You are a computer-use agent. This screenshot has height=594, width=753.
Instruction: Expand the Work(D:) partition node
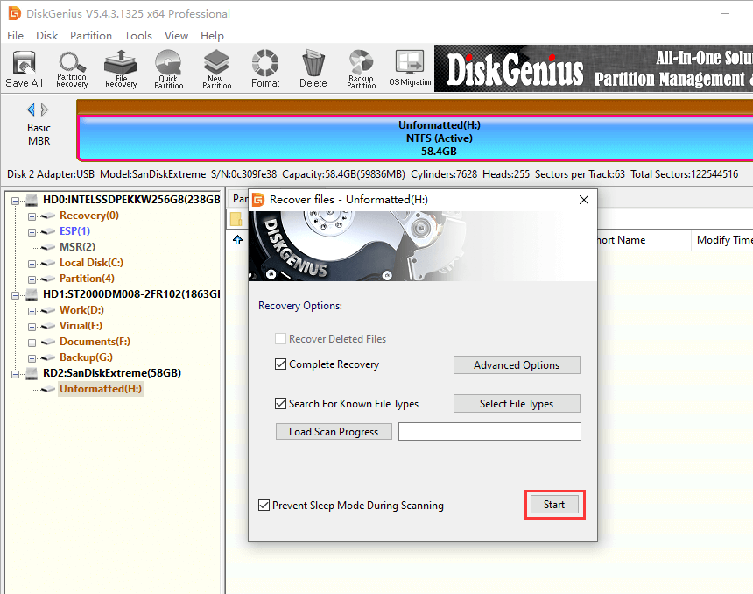(32, 310)
